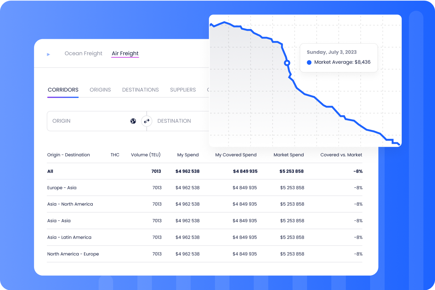Viewport: 435px width, 290px height.
Task: Select the Air Freight tab
Action: (125, 53)
